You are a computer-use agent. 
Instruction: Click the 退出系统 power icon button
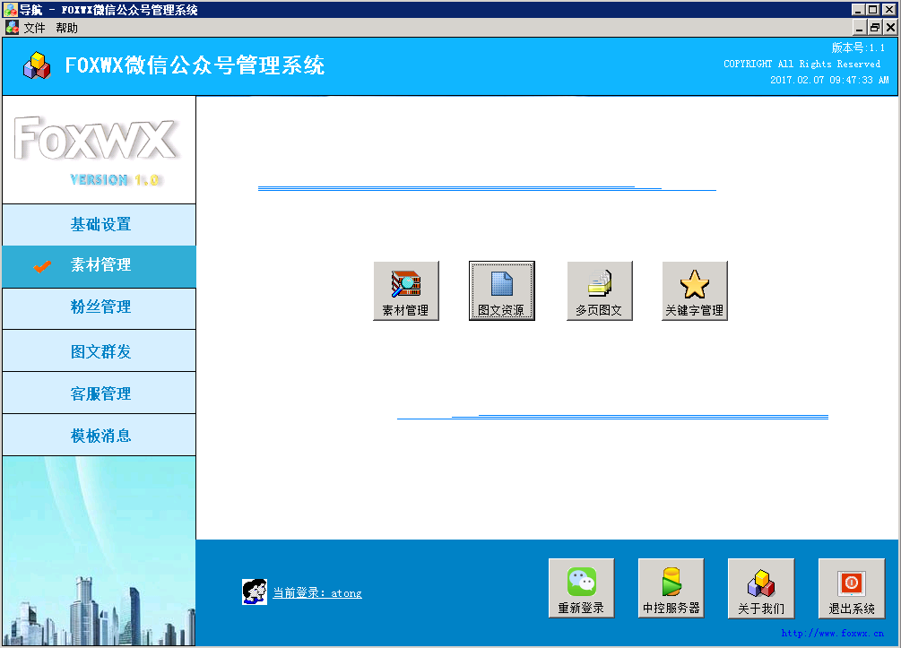click(x=852, y=588)
